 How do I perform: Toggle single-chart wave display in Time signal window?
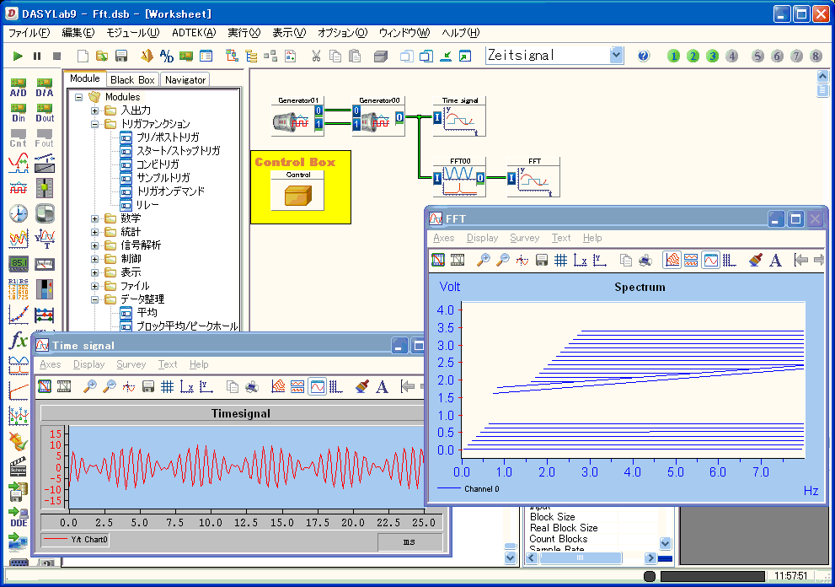[318, 386]
